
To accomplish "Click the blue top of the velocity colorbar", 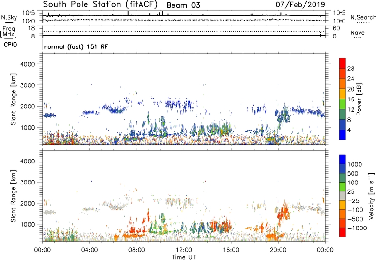I will coord(343,160).
